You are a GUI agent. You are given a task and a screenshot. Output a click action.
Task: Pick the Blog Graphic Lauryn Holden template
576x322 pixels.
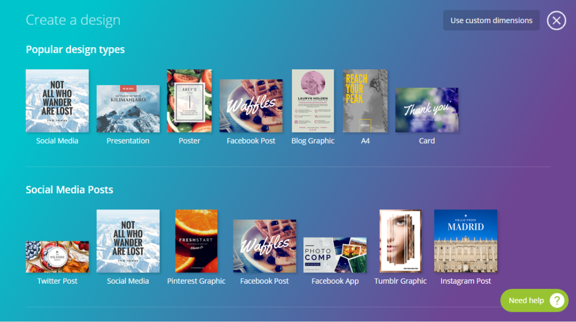pos(313,101)
